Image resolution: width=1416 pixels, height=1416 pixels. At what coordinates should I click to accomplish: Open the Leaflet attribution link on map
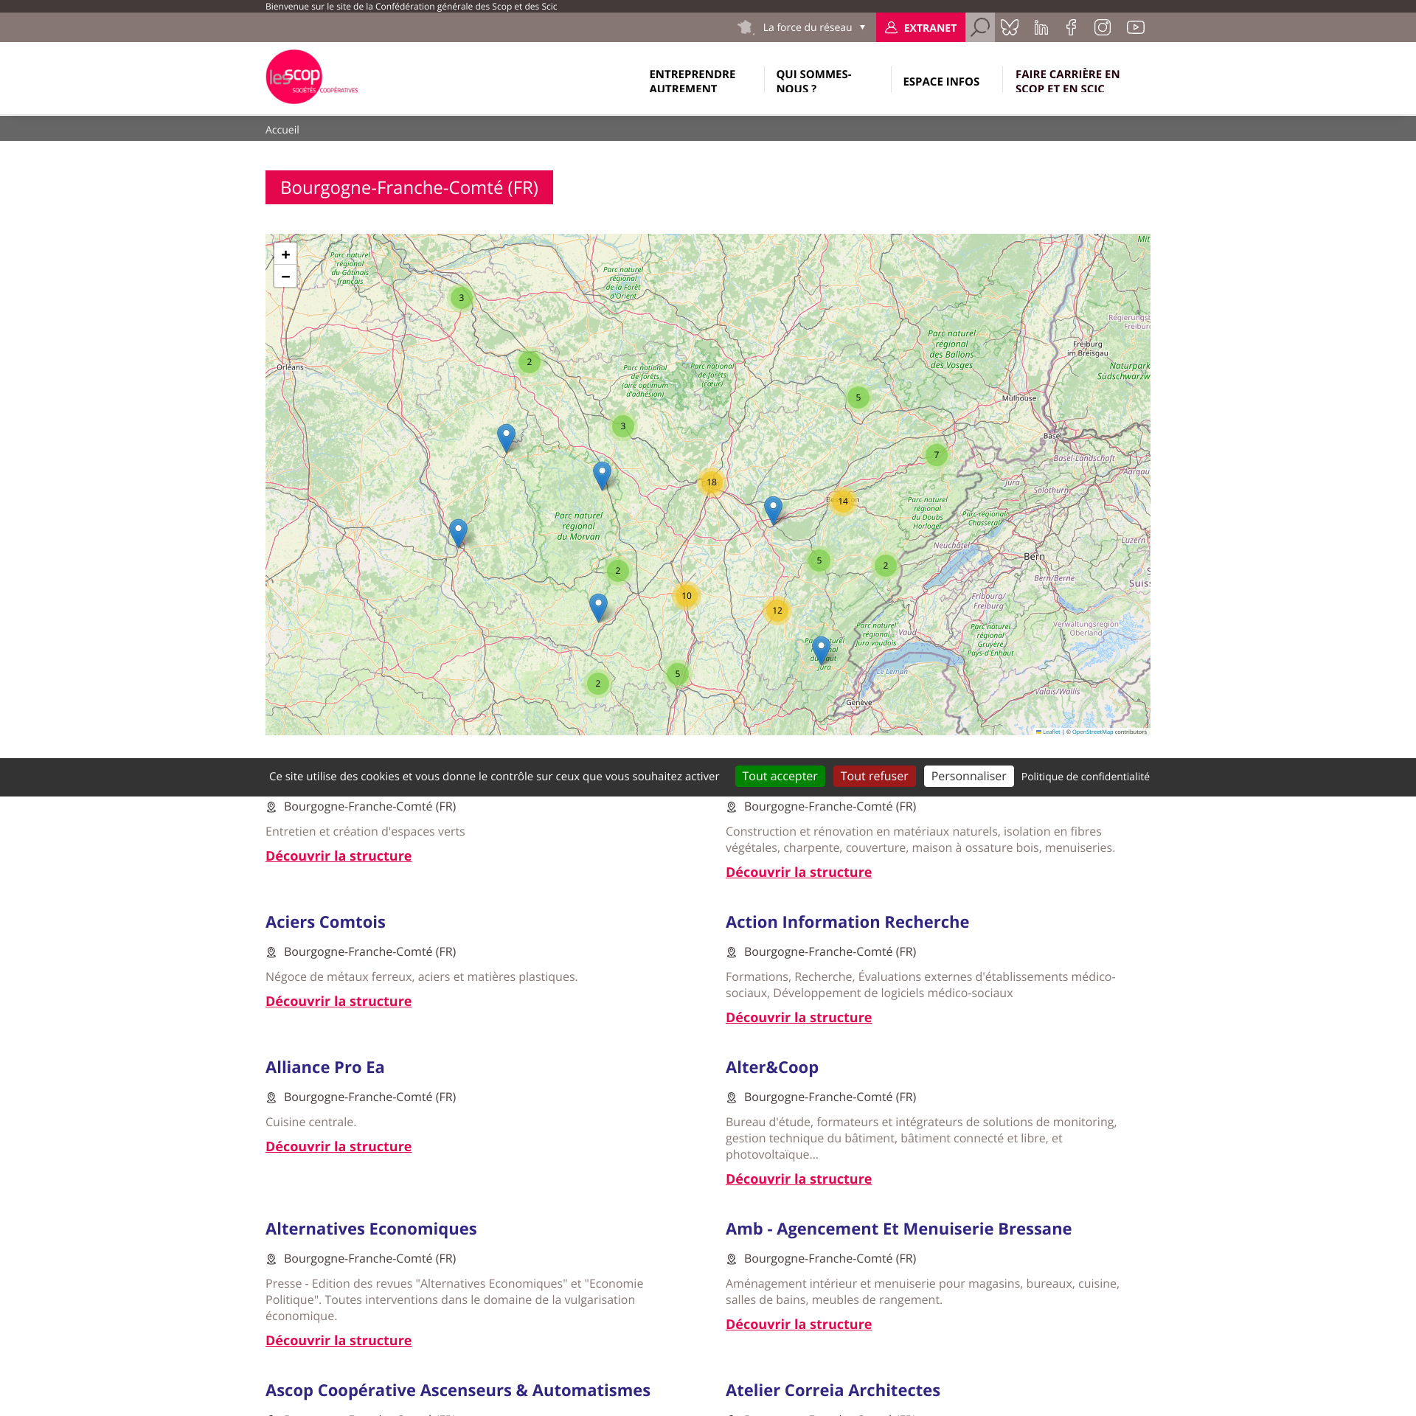click(1048, 732)
